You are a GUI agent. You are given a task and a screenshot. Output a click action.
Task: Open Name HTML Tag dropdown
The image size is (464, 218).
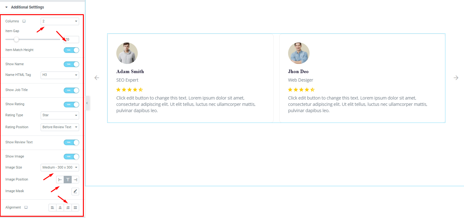pos(60,75)
